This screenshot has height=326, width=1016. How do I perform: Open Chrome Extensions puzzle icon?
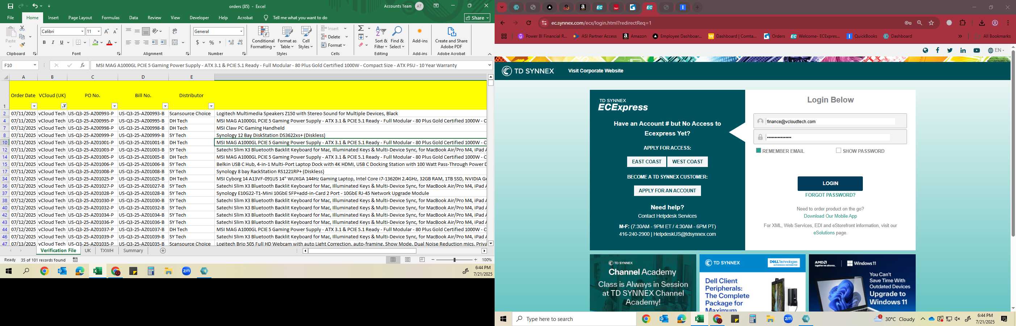[x=962, y=23]
